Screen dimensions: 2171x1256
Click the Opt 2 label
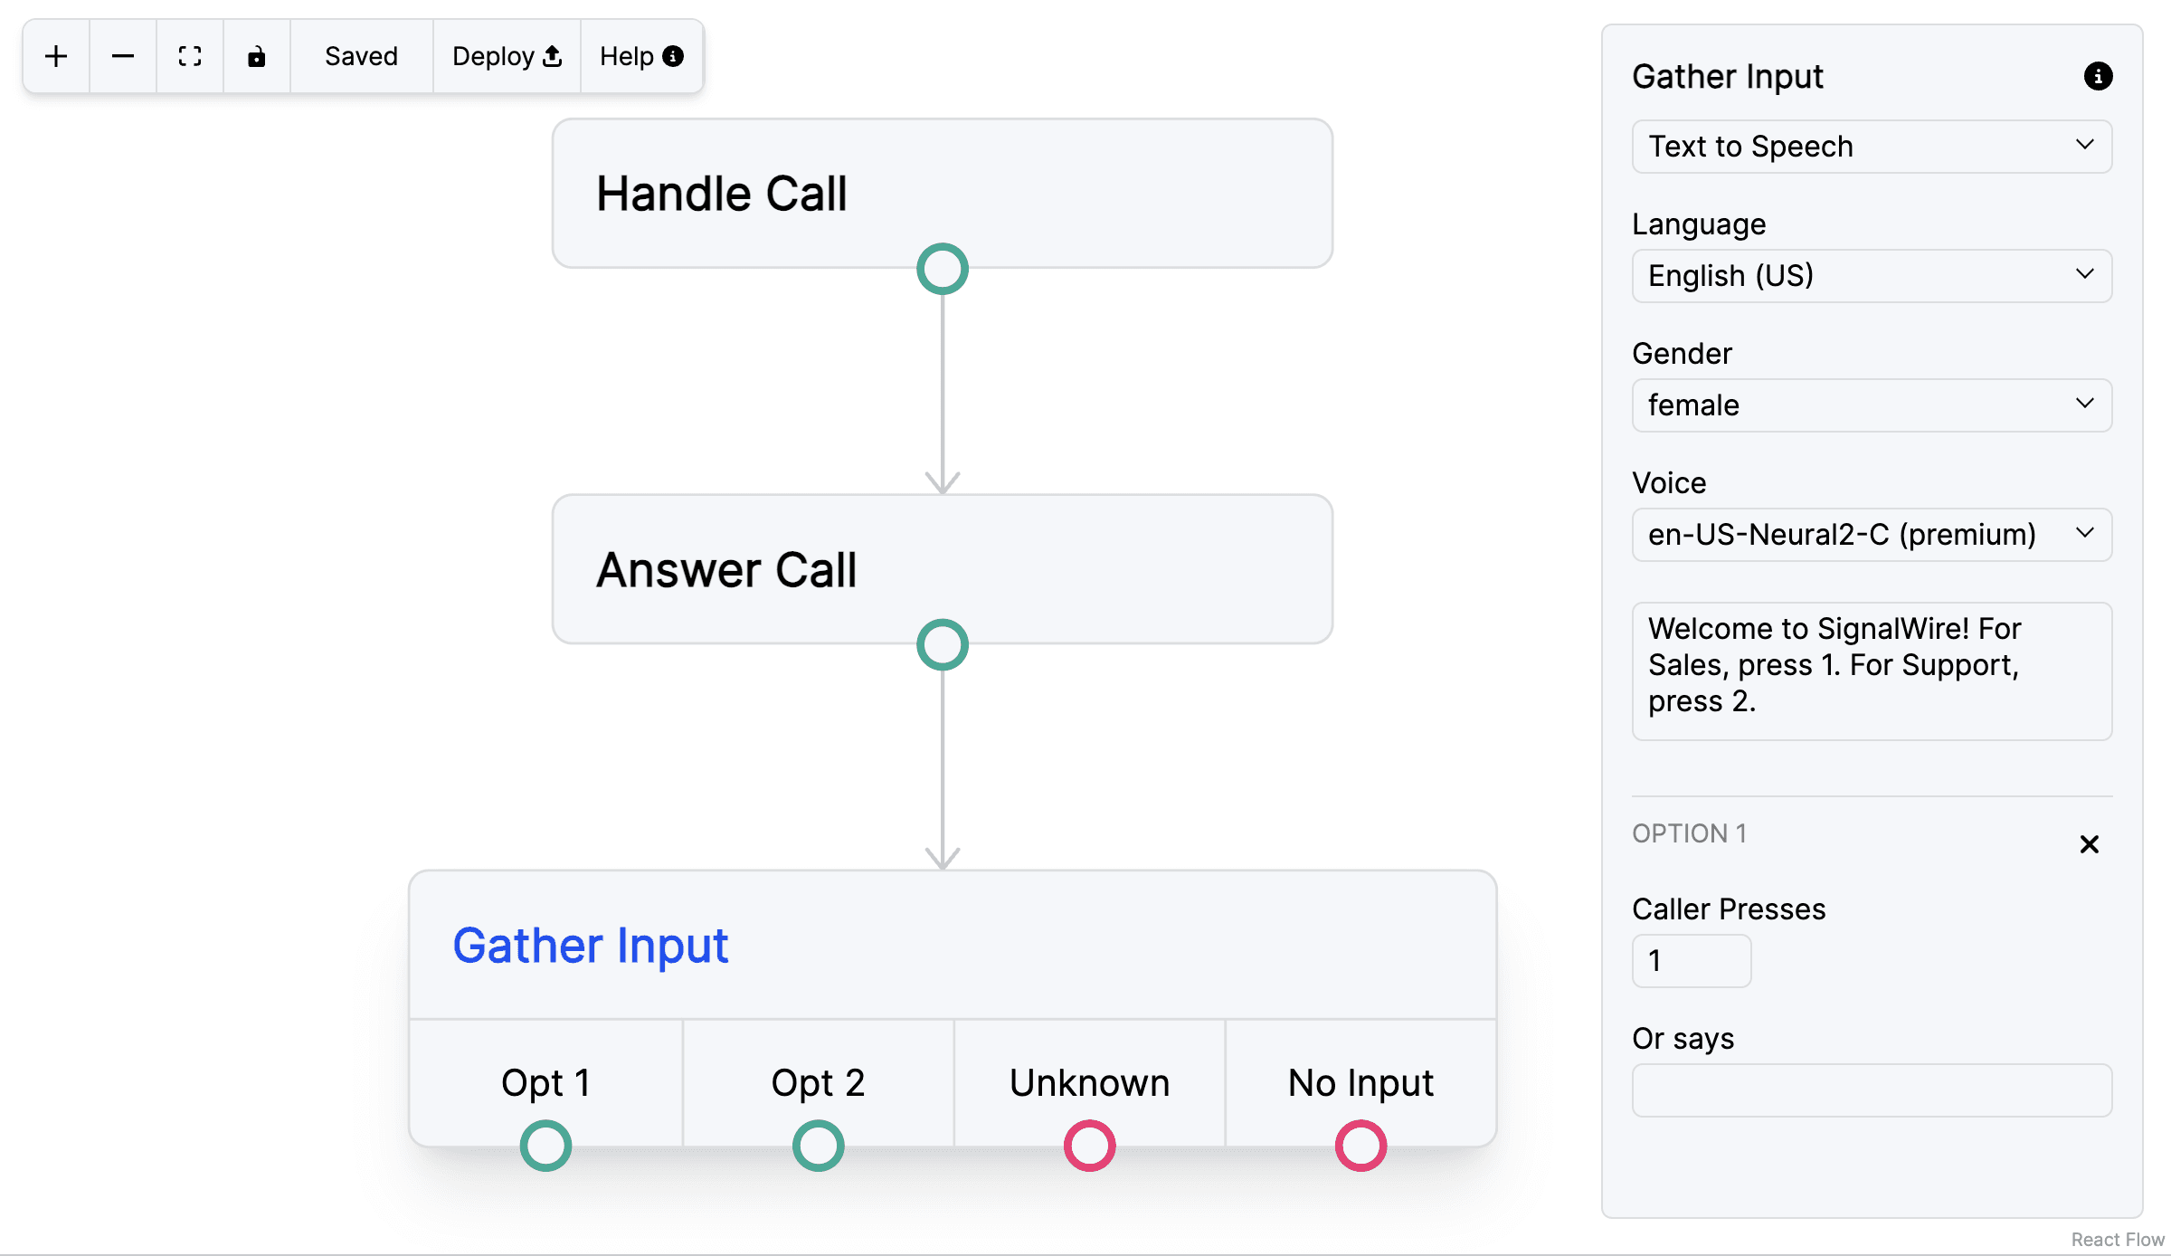[818, 1083]
